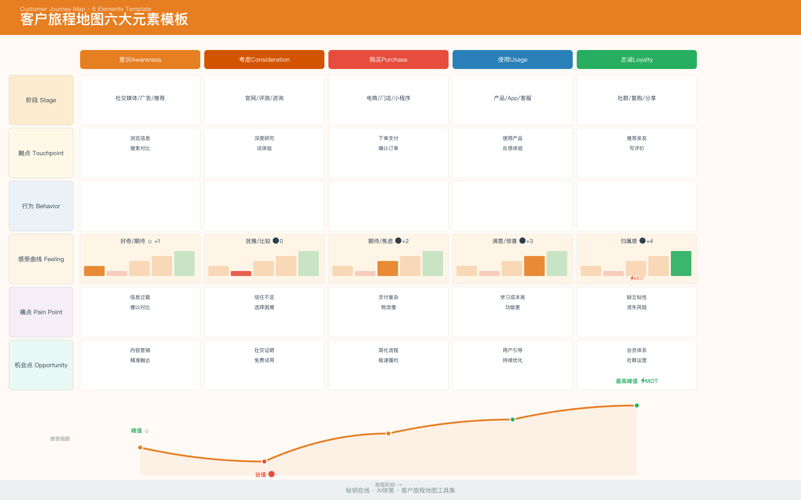The width and height of the screenshot is (801, 500).
Task: Click the 感受指数 axis label
Action: (60, 439)
